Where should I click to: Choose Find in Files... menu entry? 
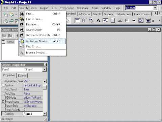pos(43,19)
